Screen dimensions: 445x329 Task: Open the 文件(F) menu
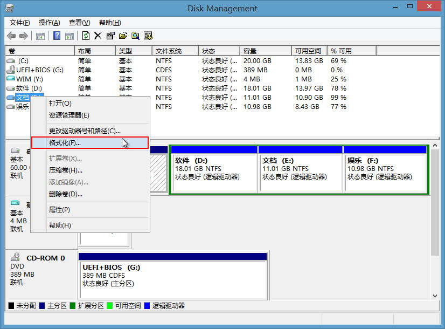20,23
